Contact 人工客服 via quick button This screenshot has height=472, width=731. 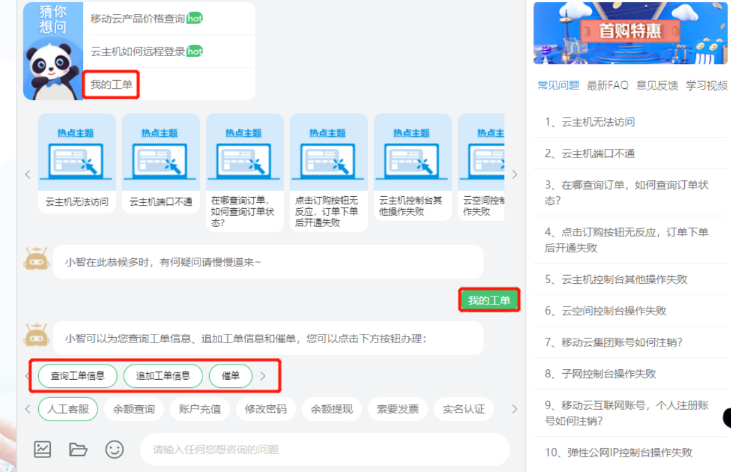click(x=68, y=409)
